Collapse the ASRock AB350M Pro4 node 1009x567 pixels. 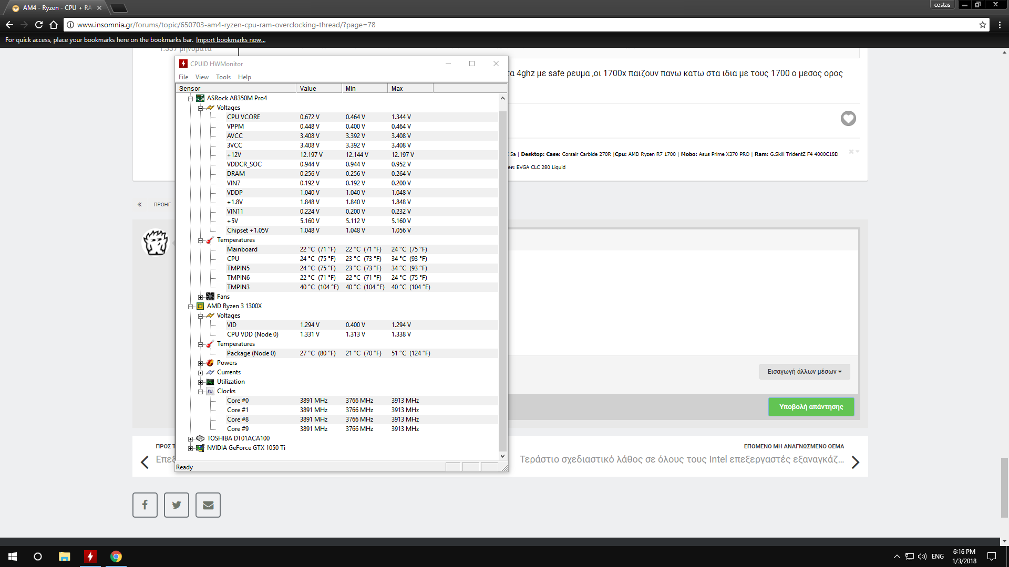pyautogui.click(x=190, y=99)
